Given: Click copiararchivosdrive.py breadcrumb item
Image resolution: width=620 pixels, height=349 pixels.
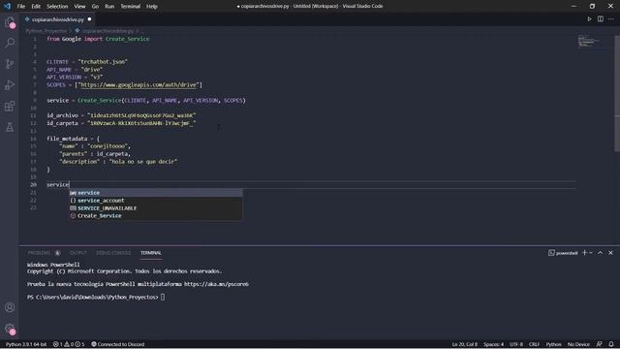Looking at the screenshot, I should [x=108, y=30].
